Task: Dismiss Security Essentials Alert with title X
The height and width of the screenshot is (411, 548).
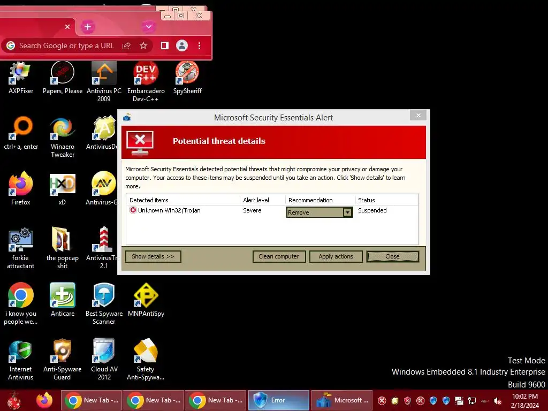Action: (418, 116)
